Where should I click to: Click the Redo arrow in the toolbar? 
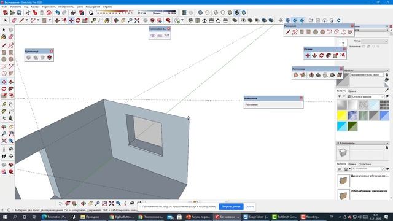64,12
